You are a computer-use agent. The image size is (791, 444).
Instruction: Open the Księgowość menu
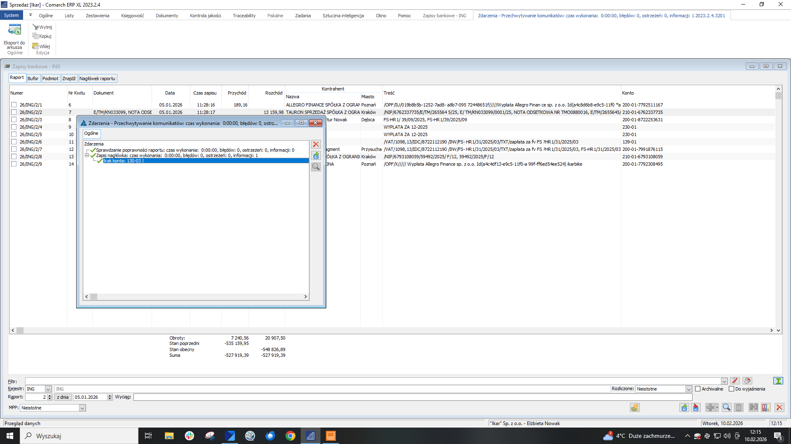pyautogui.click(x=132, y=16)
